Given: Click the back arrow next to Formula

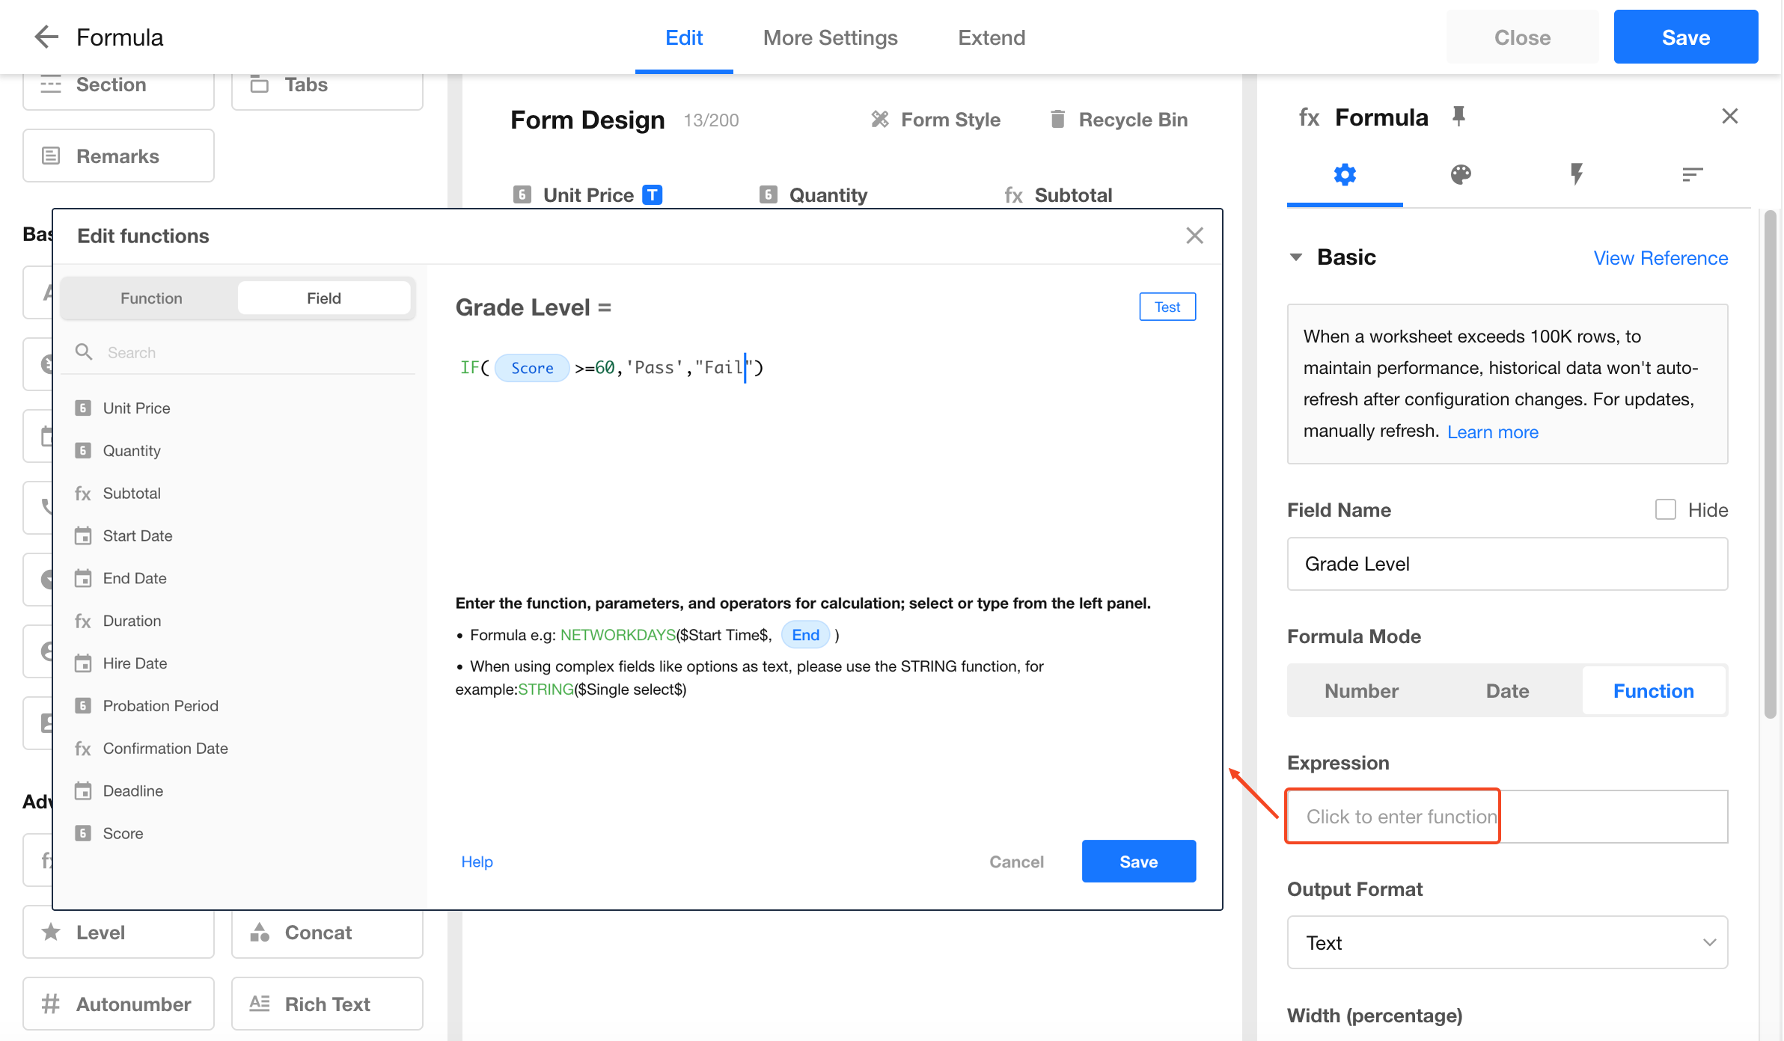Looking at the screenshot, I should pyautogui.click(x=46, y=37).
